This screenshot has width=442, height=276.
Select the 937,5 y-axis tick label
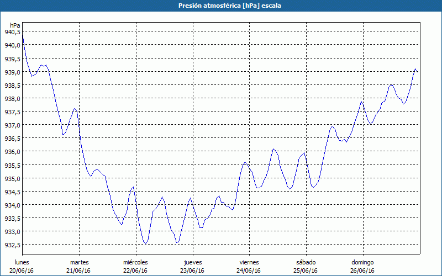12,112
